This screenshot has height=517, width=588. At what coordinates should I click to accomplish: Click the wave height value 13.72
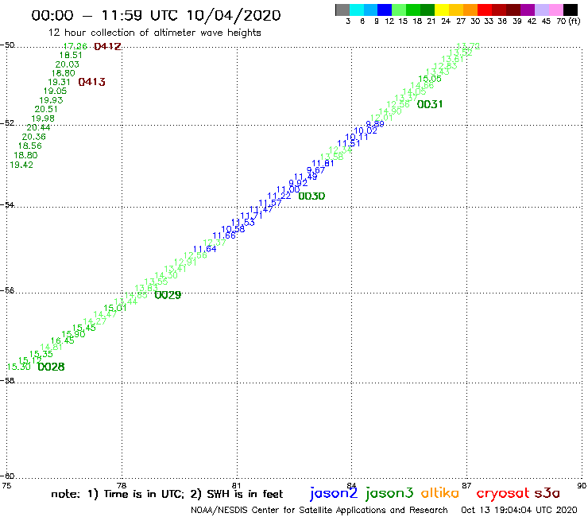468,46
